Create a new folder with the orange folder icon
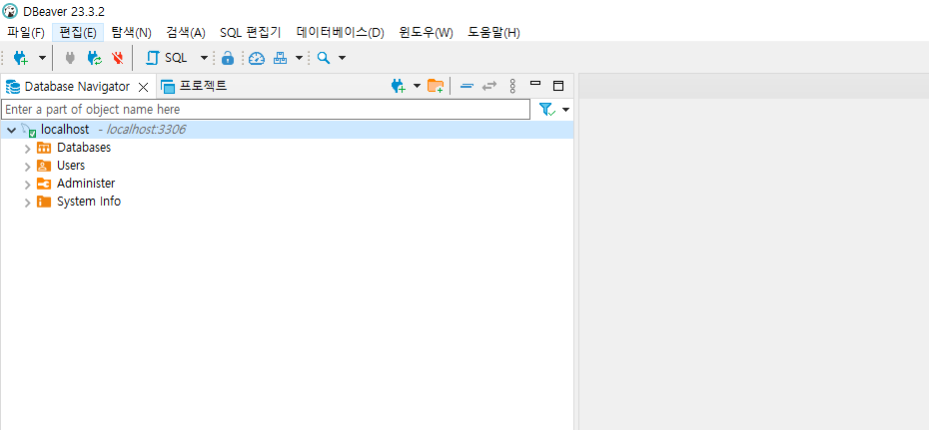 [x=436, y=87]
